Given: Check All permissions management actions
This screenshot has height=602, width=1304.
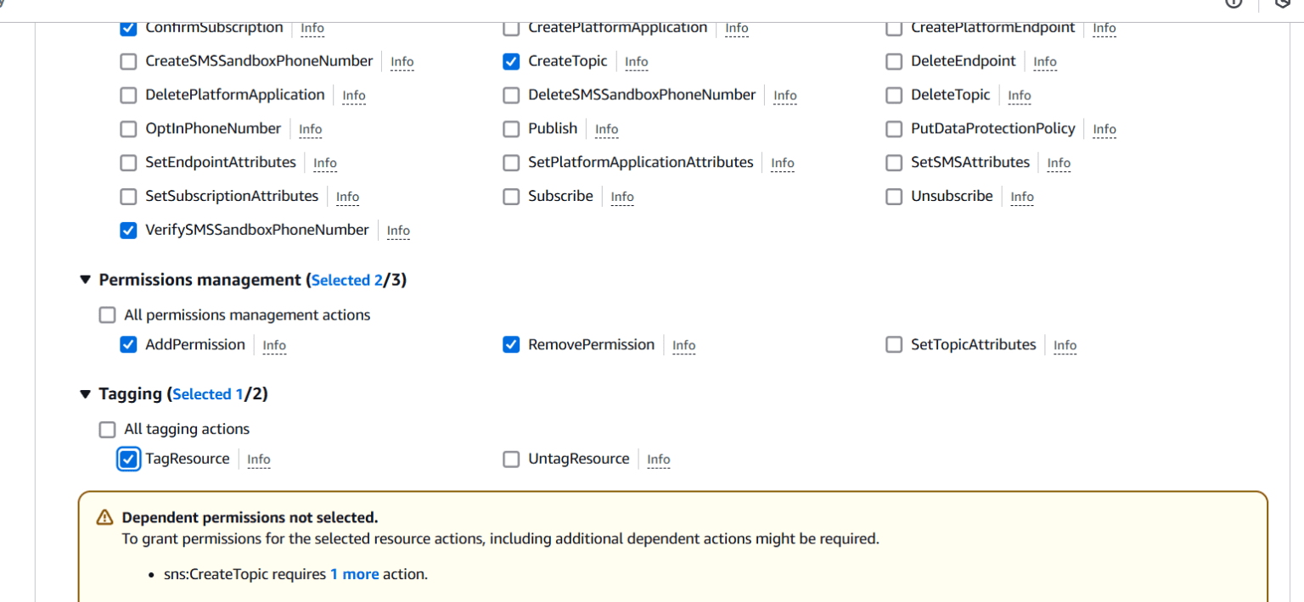Looking at the screenshot, I should 107,315.
